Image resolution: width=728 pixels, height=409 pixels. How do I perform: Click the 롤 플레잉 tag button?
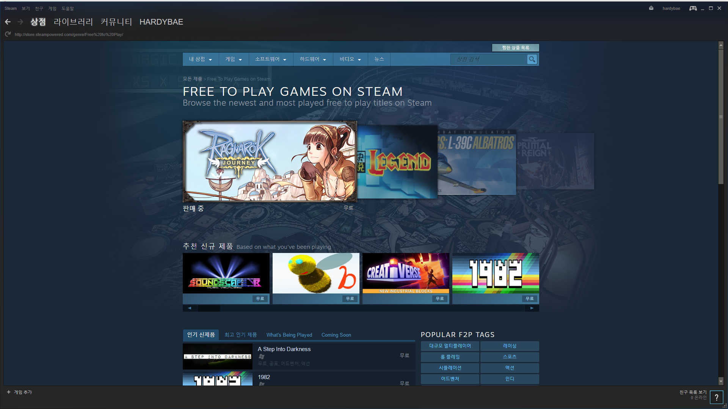coord(450,357)
